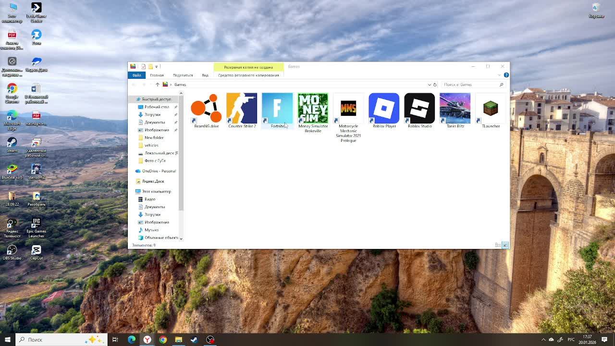Open the taskbar clock and date

(587, 340)
